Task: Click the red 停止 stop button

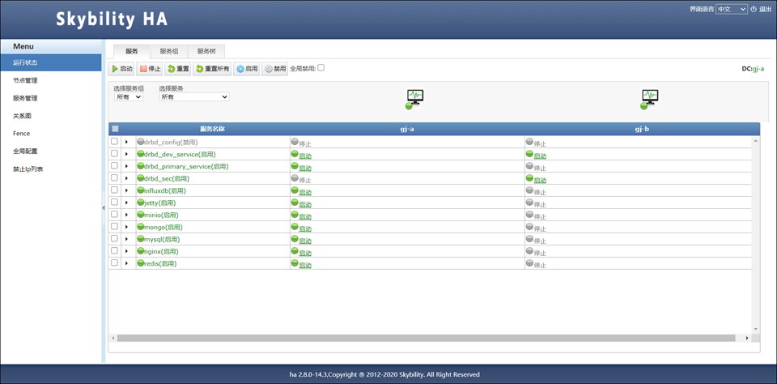Action: [150, 69]
